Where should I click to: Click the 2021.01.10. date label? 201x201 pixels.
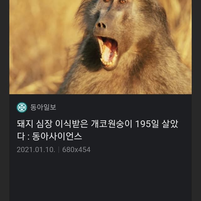(36, 149)
